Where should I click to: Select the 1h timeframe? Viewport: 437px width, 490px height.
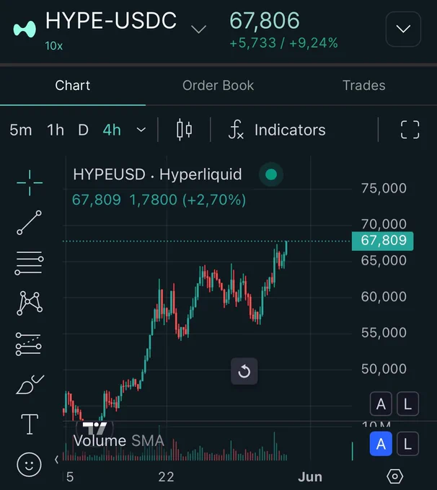(56, 130)
